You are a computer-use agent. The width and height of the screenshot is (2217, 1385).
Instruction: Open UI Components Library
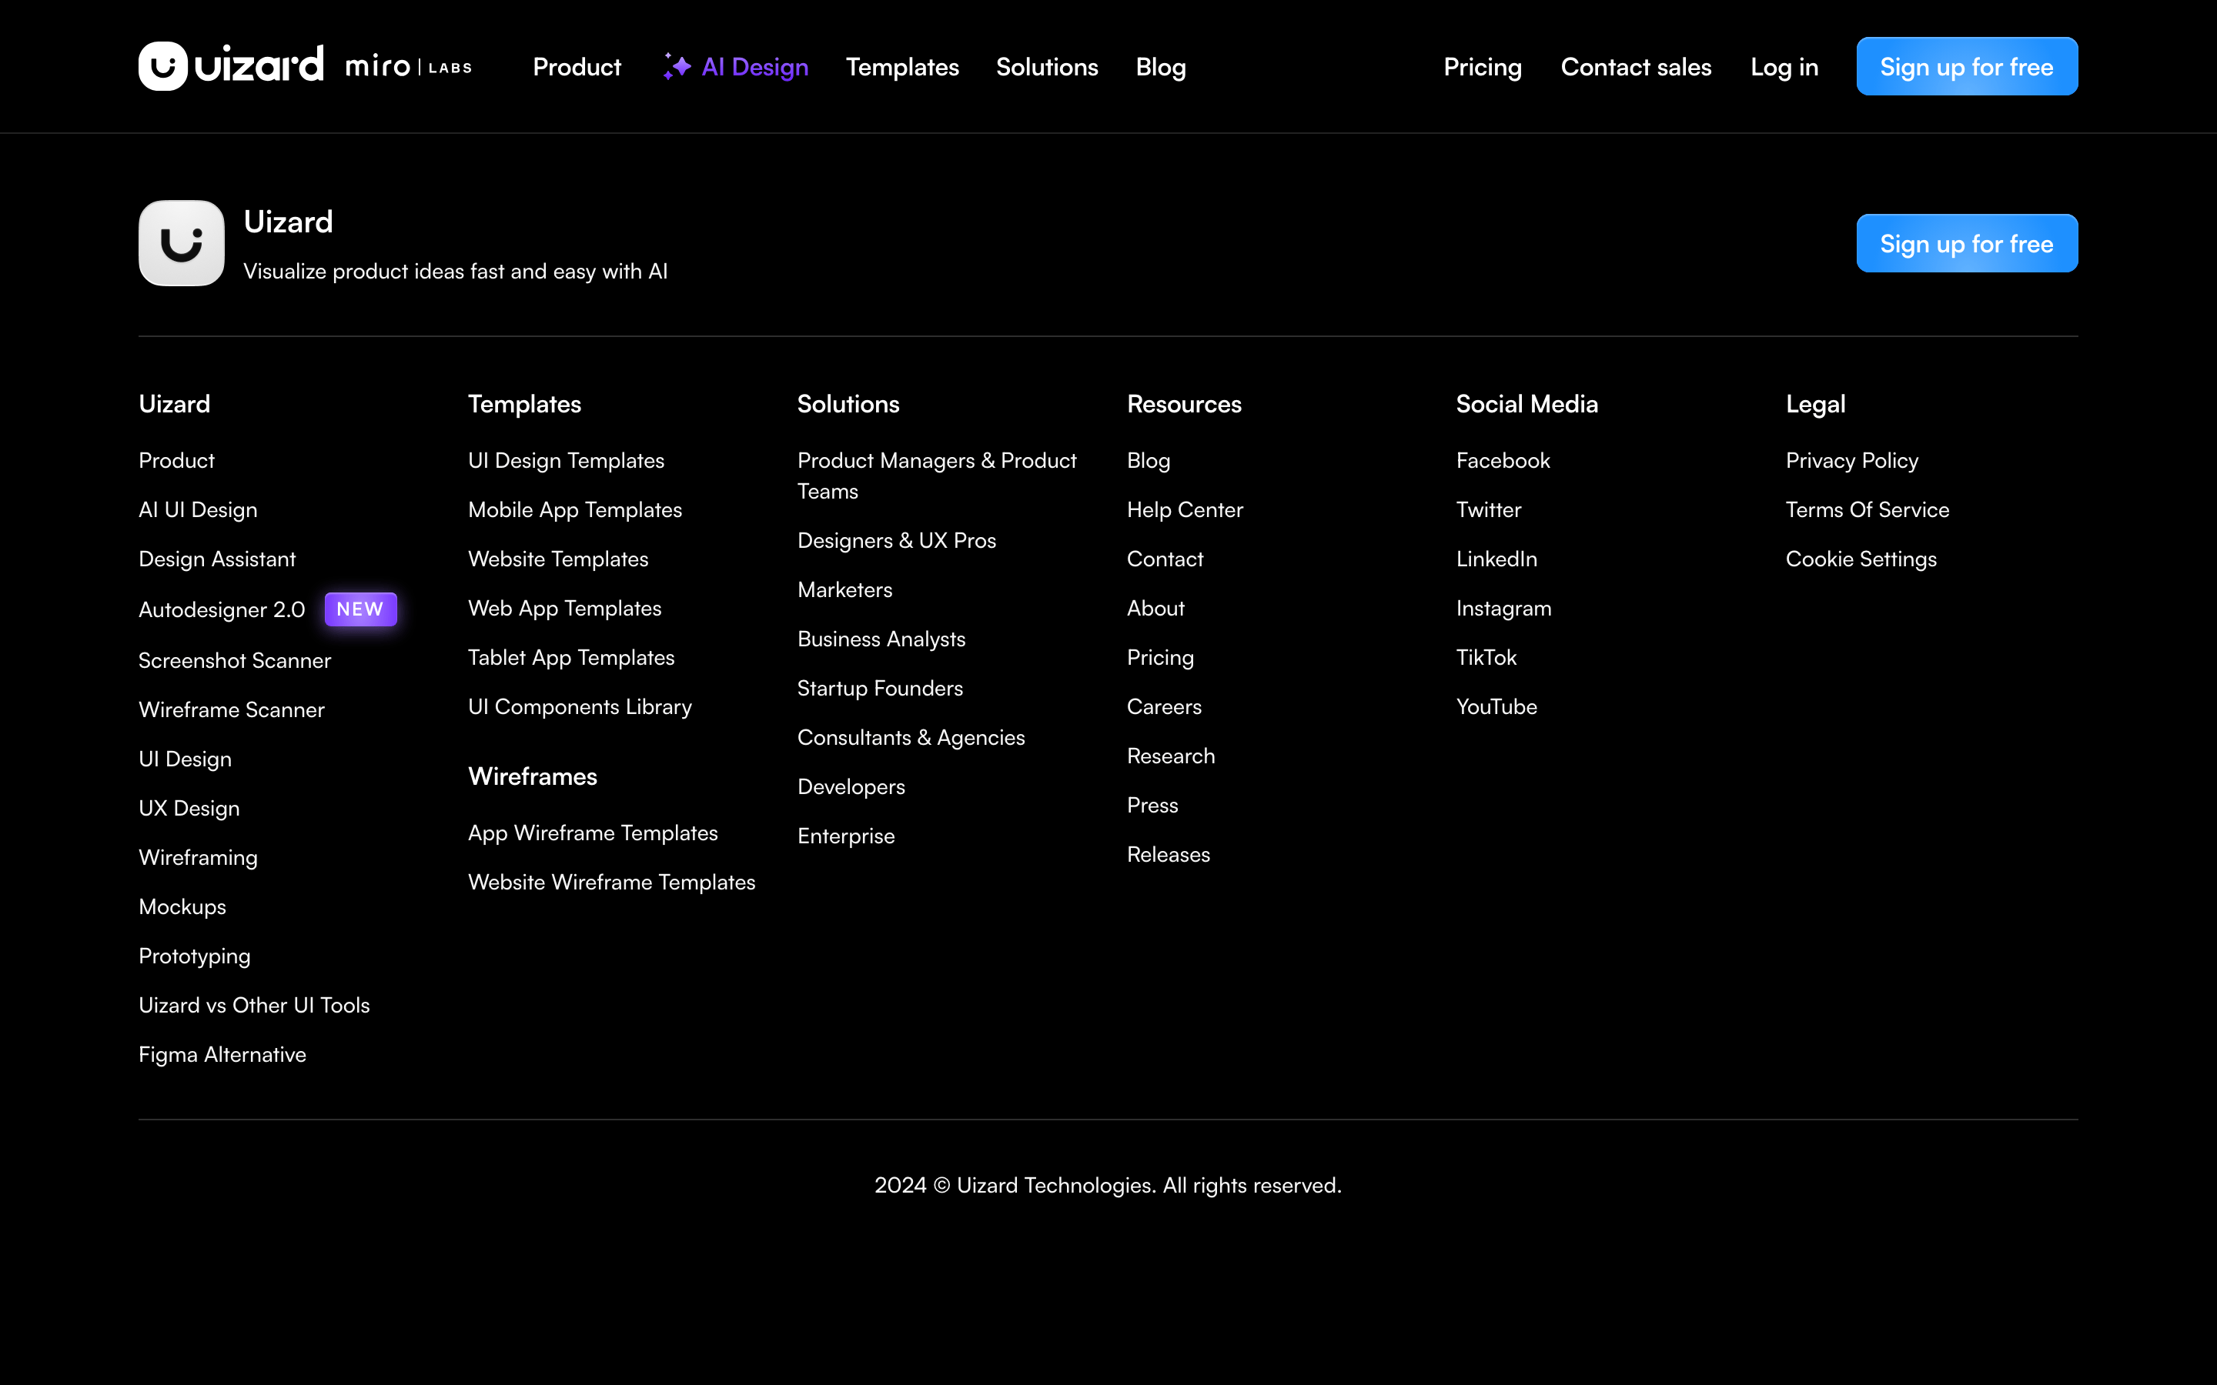(x=580, y=706)
